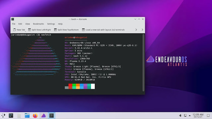
Task: Click the 'Plasma 5.23.4' text
Action: (78, 61)
